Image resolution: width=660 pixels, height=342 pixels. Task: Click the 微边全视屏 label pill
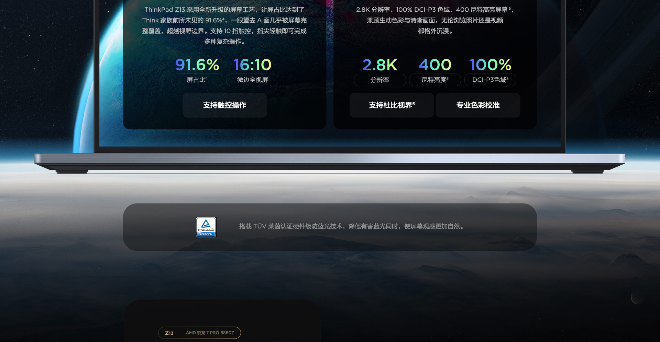pyautogui.click(x=252, y=80)
